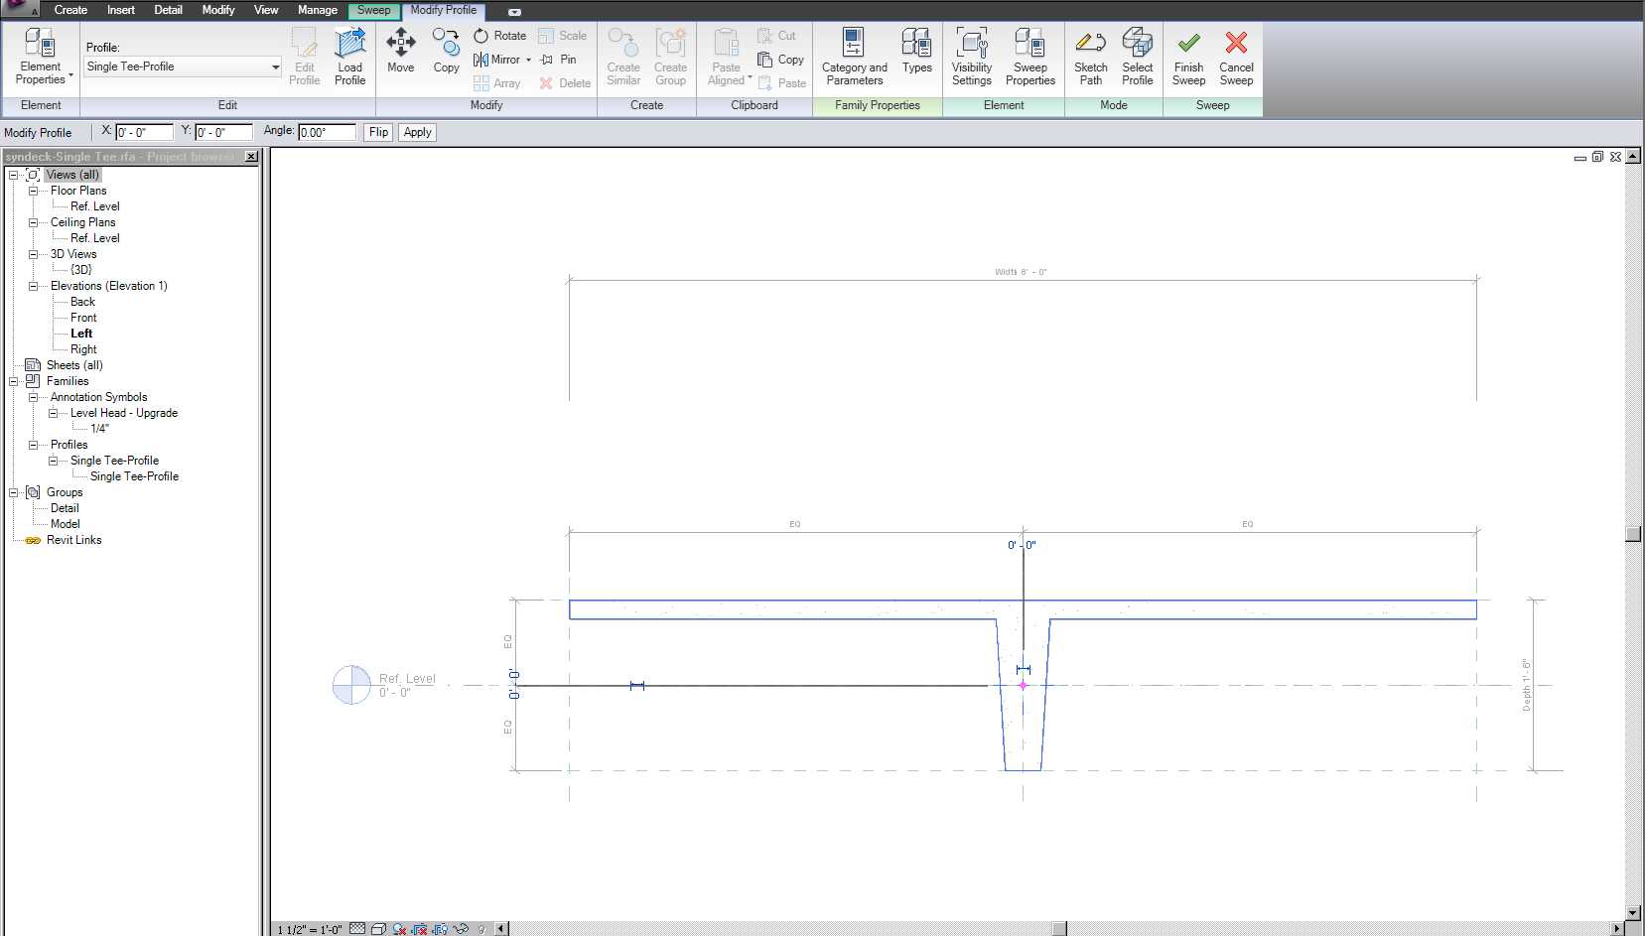Collapse the Groups tree node

(14, 492)
